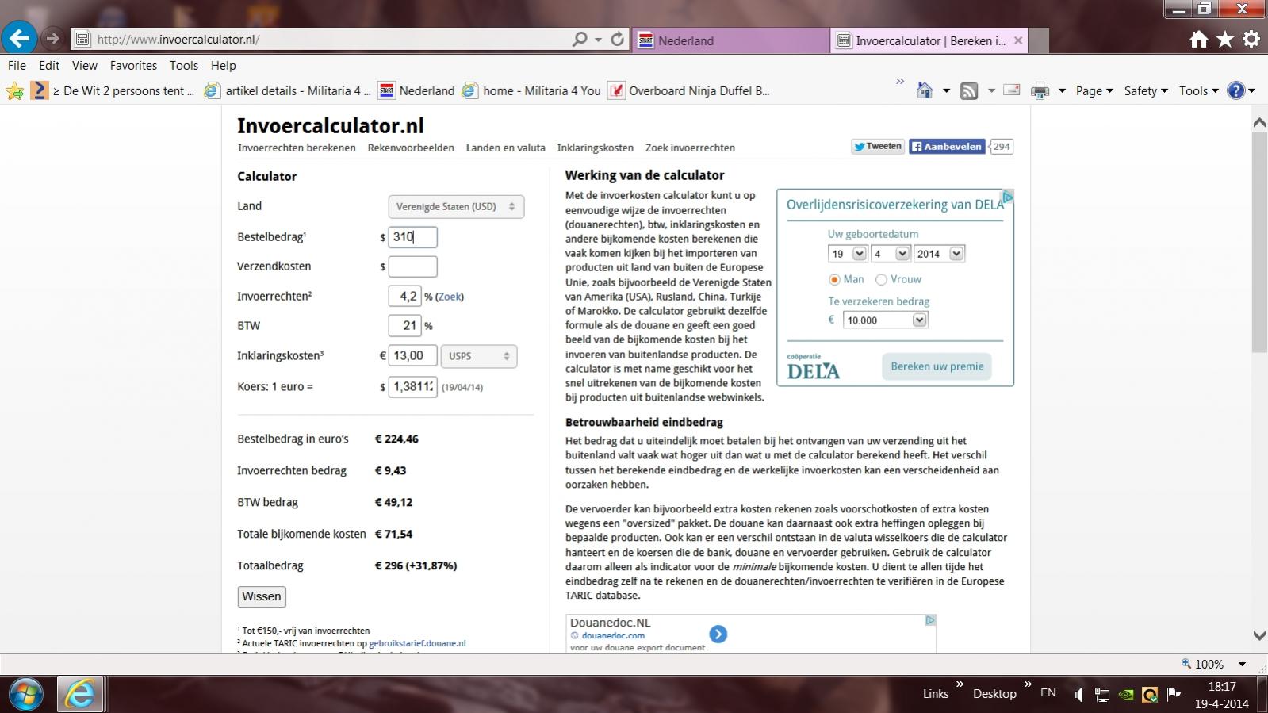Open the gear settings icon

pyautogui.click(x=1251, y=39)
